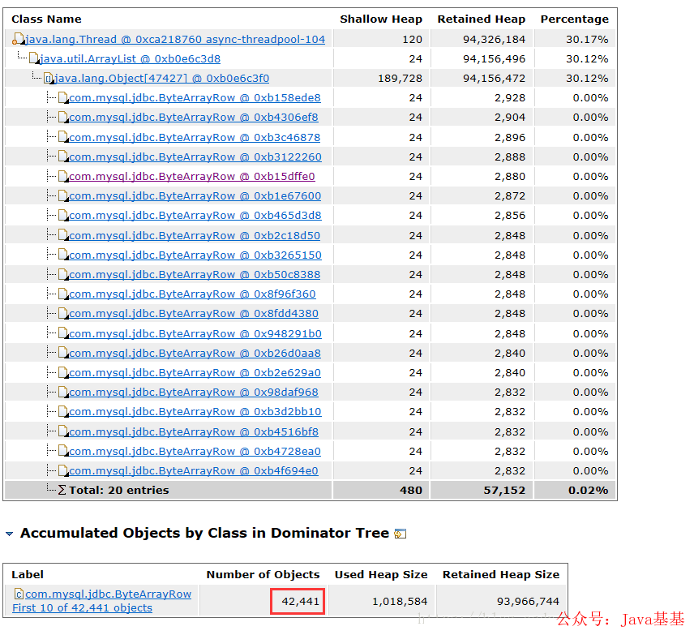Collapse the Accumulated Objects by Class section
The height and width of the screenshot is (635, 694).
point(9,534)
